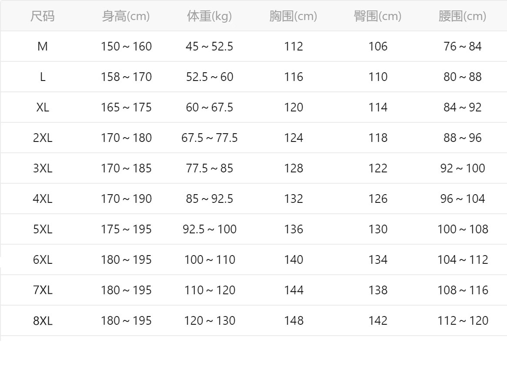Click height cell 150 ~ 160
Image resolution: width=507 pixels, height=377 pixels.
pyautogui.click(x=126, y=47)
